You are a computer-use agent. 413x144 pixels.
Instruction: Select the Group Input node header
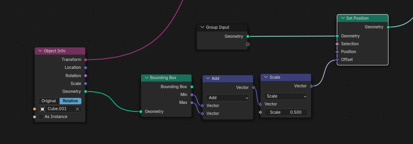(x=222, y=27)
